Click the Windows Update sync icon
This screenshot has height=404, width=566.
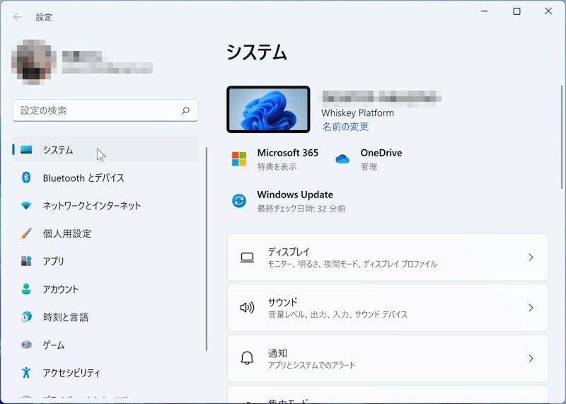tap(239, 201)
